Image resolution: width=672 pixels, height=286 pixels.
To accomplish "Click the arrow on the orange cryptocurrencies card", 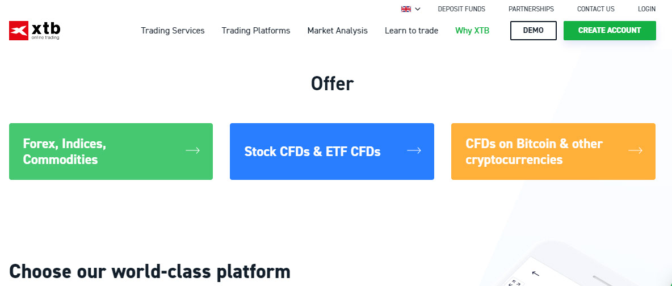I will click(x=635, y=150).
